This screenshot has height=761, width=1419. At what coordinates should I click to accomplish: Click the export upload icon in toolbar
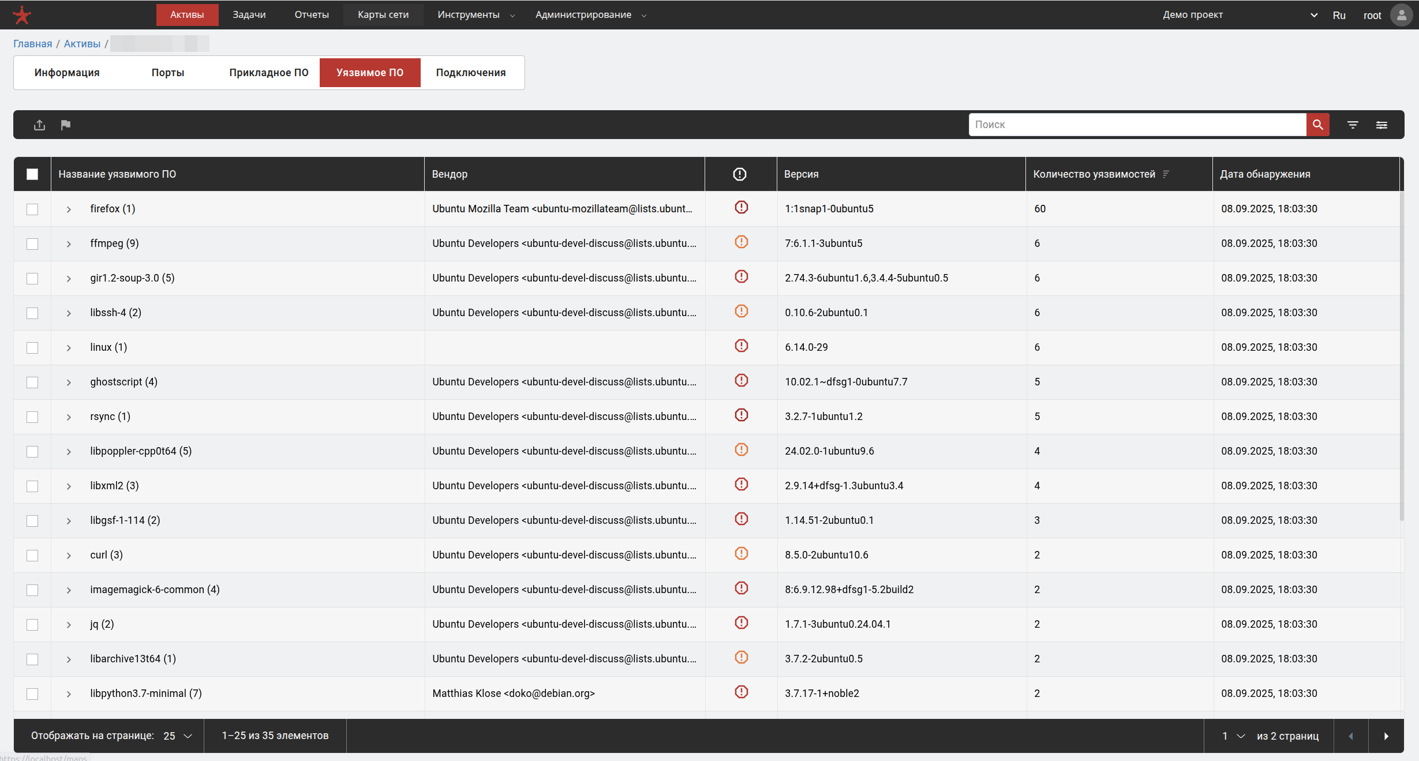click(x=39, y=125)
